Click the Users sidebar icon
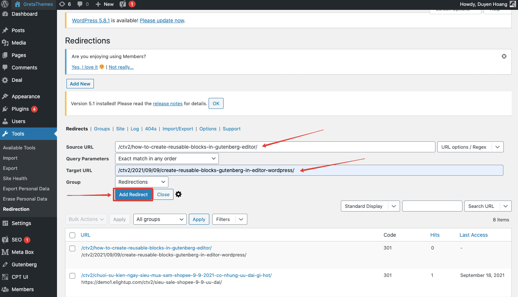 tap(5, 121)
